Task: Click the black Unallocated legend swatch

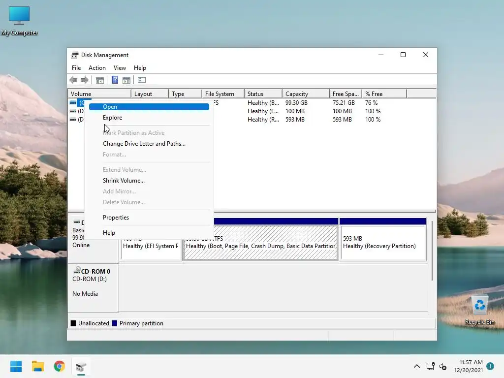Action: point(73,323)
